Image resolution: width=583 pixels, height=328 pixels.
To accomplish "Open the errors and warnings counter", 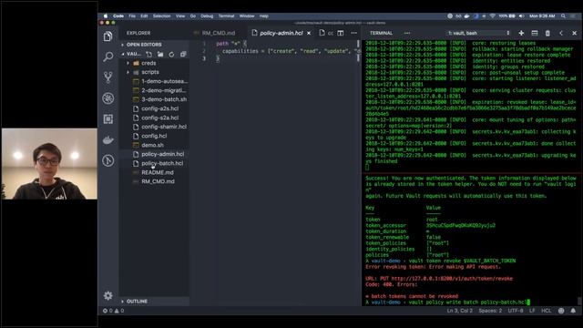I will coord(113,311).
